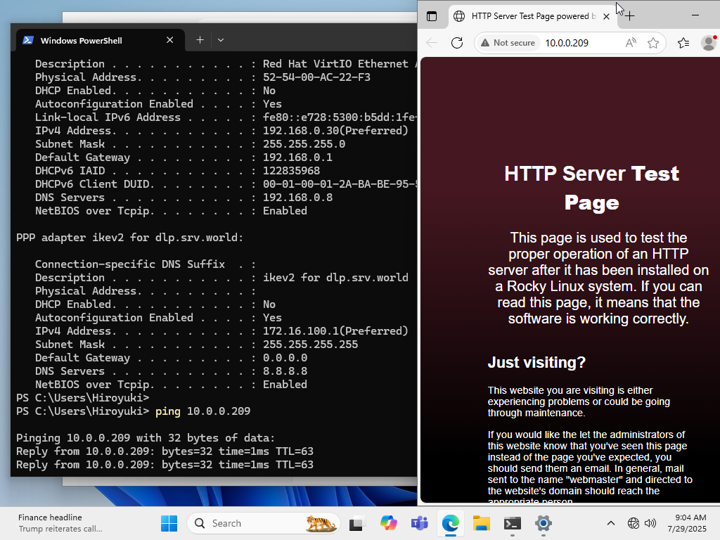
Task: Launch File Explorer from the taskbar
Action: (x=481, y=523)
